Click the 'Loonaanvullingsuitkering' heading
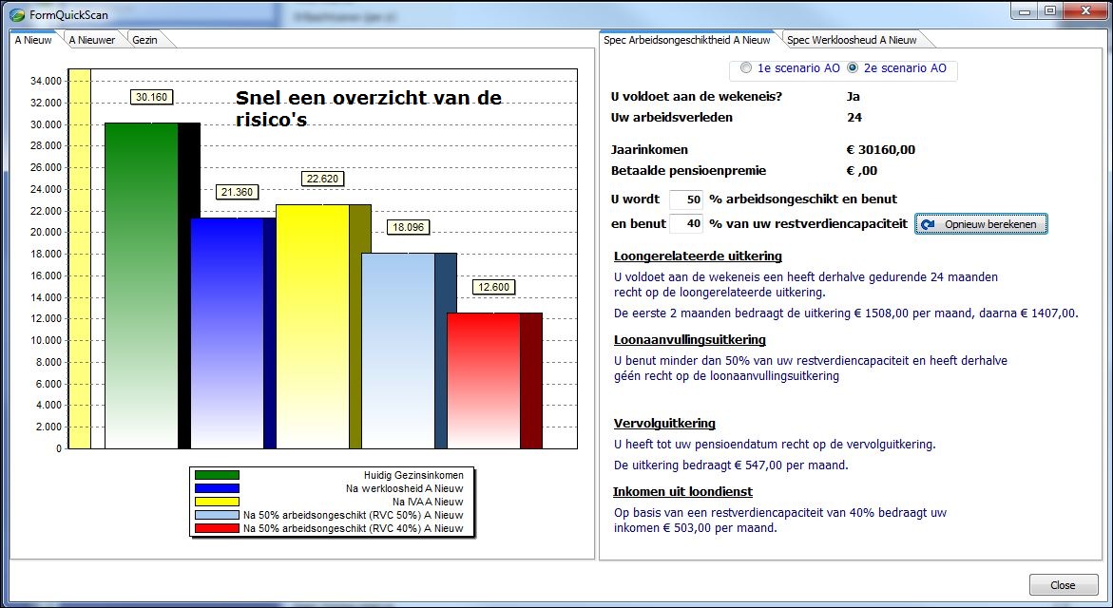The height and width of the screenshot is (608, 1113). pos(690,340)
